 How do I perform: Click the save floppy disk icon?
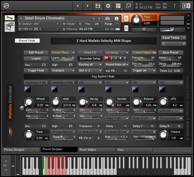(x=98, y=6)
